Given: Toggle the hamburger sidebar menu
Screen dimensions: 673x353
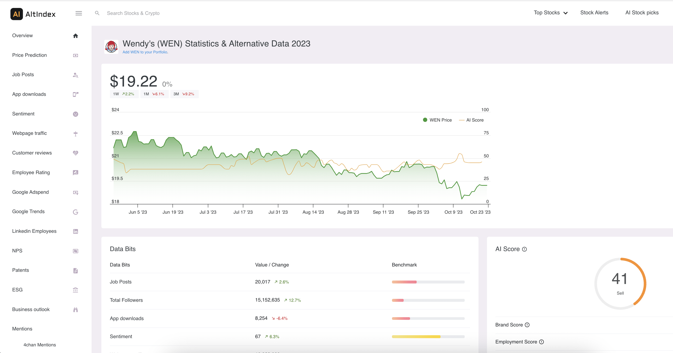Looking at the screenshot, I should (x=79, y=13).
